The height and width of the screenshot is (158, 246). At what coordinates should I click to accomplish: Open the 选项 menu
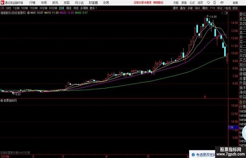pos(200,3)
